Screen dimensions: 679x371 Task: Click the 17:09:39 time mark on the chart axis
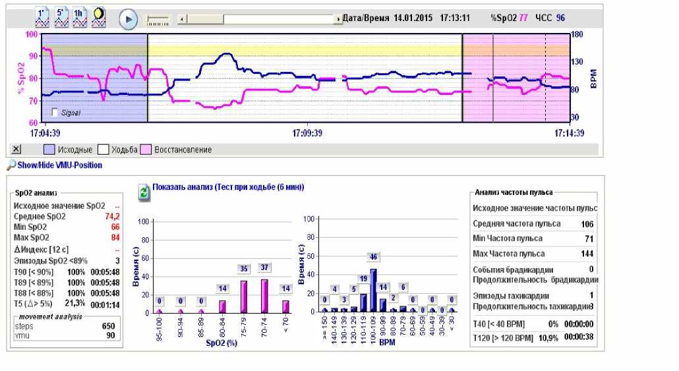click(x=307, y=132)
